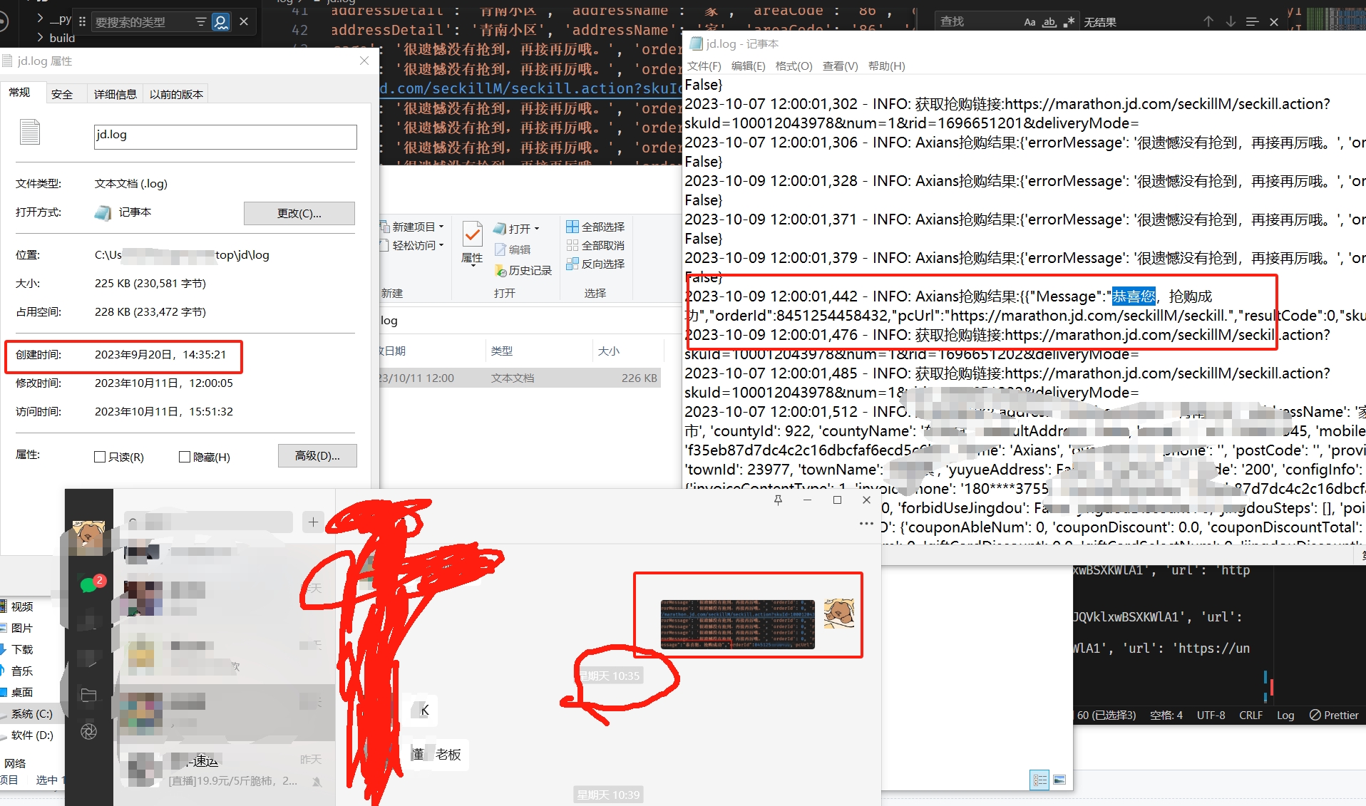This screenshot has width=1366, height=806.
Task: Open the code screenshot thumbnail in chat
Action: [737, 624]
